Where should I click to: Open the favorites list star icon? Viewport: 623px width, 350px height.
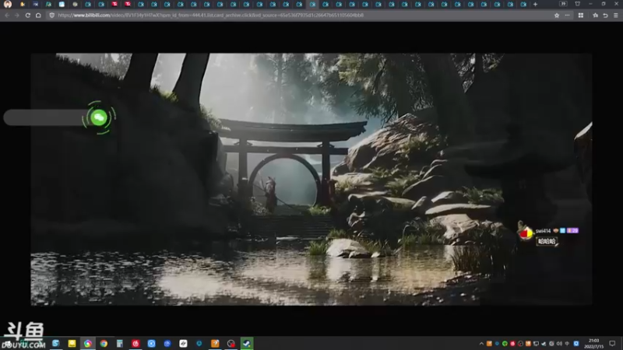[x=595, y=15]
